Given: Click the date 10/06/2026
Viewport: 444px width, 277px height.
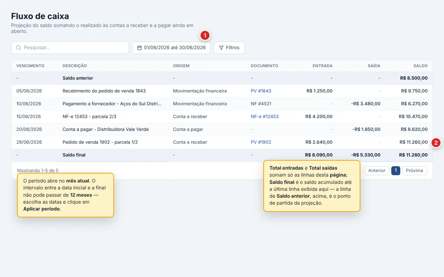Looking at the screenshot, I should tap(29, 104).
